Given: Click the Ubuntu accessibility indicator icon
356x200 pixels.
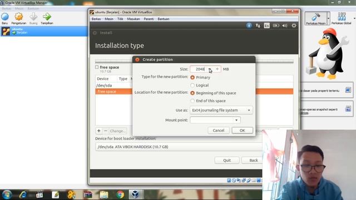Looking at the screenshot, I should tap(249, 26).
